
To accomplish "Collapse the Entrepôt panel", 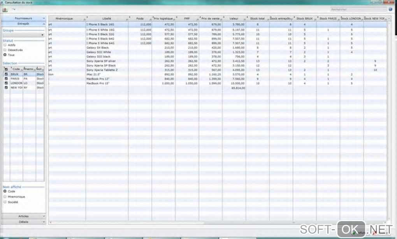I will 23,24.
